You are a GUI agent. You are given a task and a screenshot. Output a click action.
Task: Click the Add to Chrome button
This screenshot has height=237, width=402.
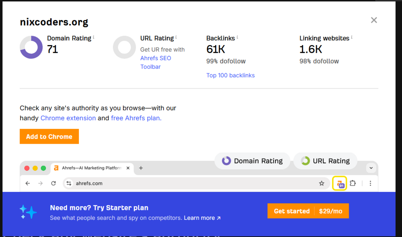click(49, 136)
